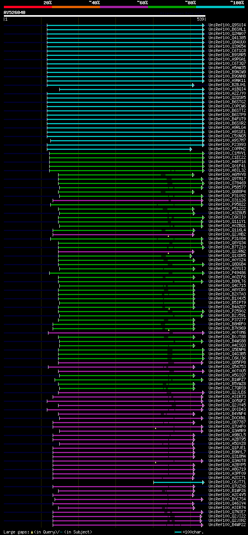Screen dimensions: 248x535
Task: Click the orange ~40% identity legend segment
Action: [x=76, y=7]
